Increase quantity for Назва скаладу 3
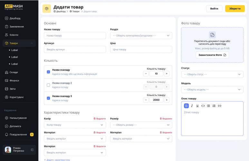249x161 pixels. (x=167, y=100)
